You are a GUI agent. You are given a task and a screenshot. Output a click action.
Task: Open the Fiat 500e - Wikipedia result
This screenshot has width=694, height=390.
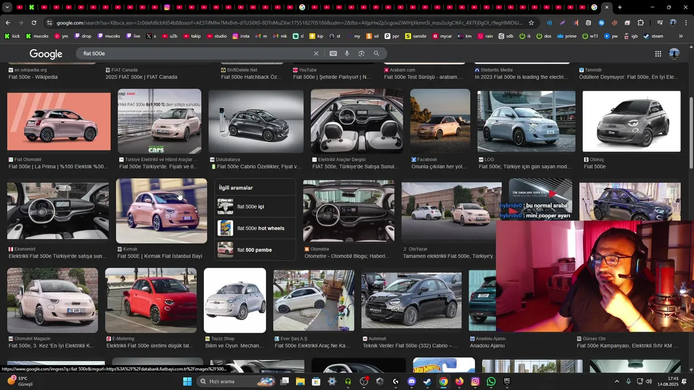pos(33,77)
